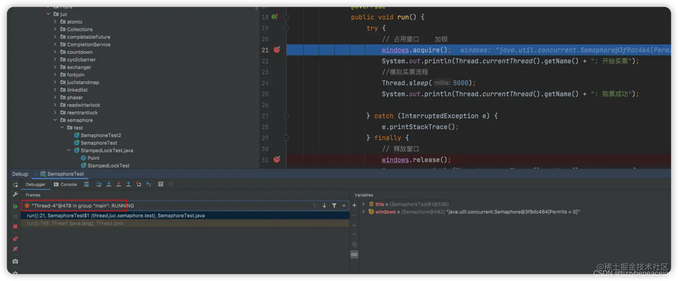The height and width of the screenshot is (281, 678).
Task: Collapse the StampedLockTest.java node
Action: (69, 151)
